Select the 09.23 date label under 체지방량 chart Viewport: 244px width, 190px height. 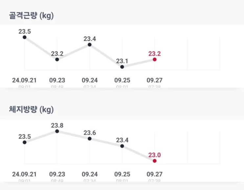pyautogui.click(x=57, y=174)
